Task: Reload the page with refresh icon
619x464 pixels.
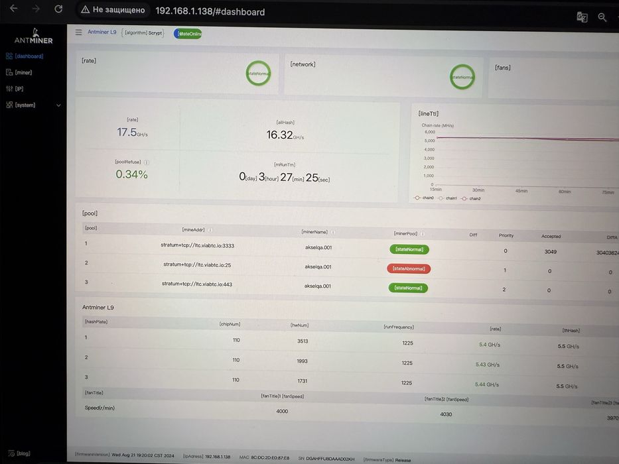Action: (x=58, y=9)
